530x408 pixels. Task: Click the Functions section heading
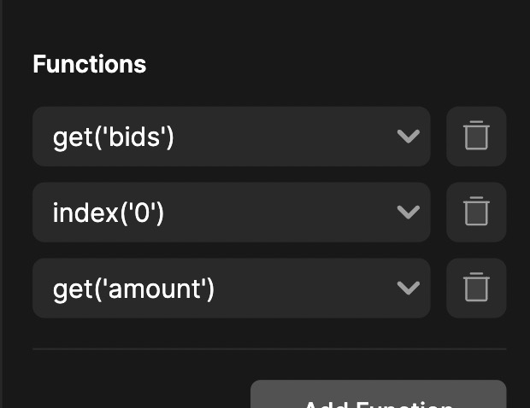90,64
